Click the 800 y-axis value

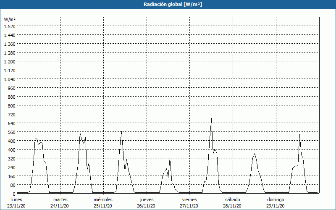point(12,106)
